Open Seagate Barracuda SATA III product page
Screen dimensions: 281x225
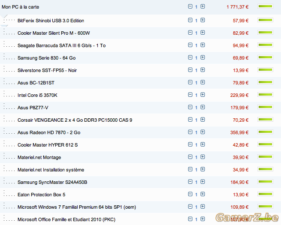click(61, 45)
